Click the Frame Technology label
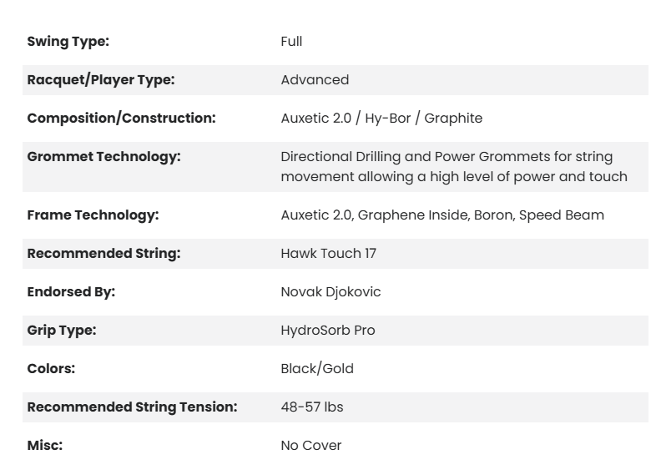 (93, 215)
